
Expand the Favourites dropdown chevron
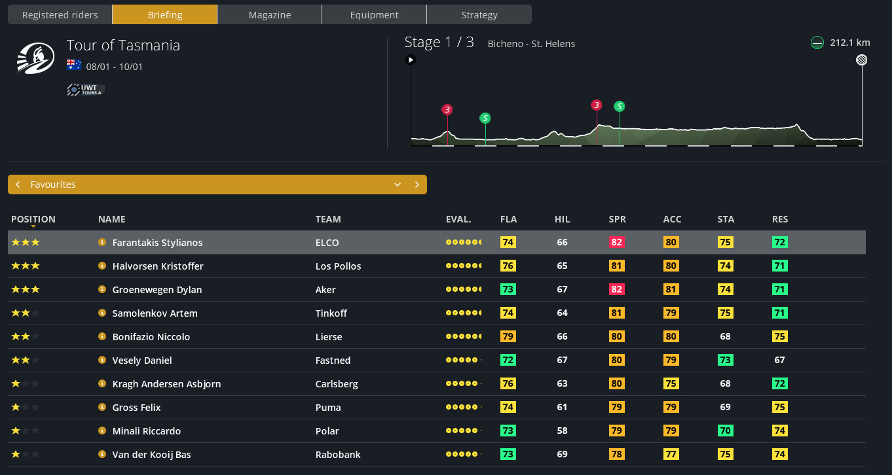[397, 185]
